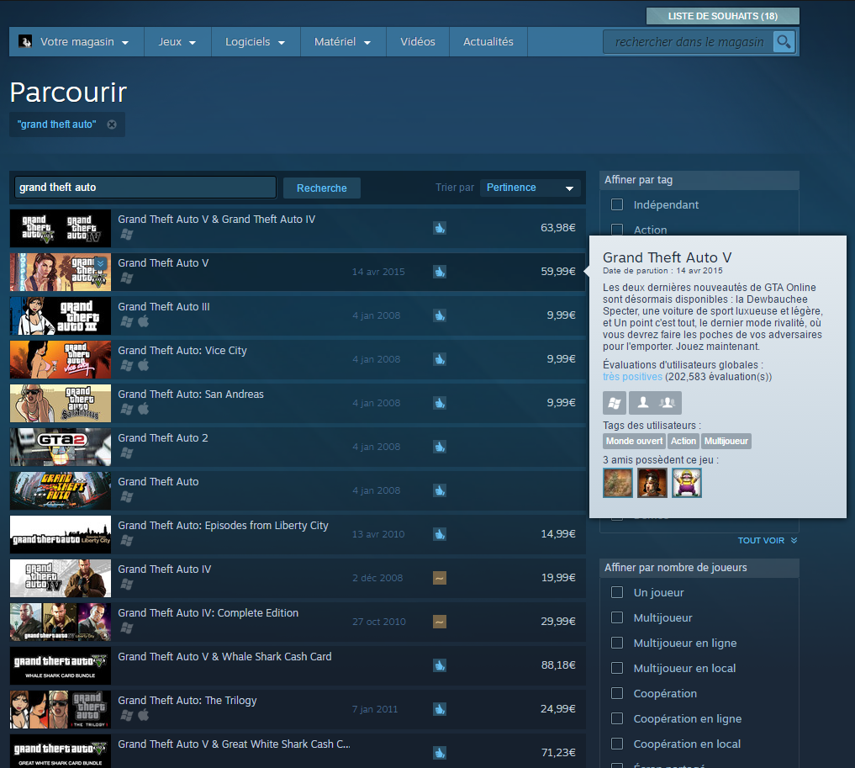
Task: Click review icon for Whale Shark Cash Card bundle
Action: 440,665
